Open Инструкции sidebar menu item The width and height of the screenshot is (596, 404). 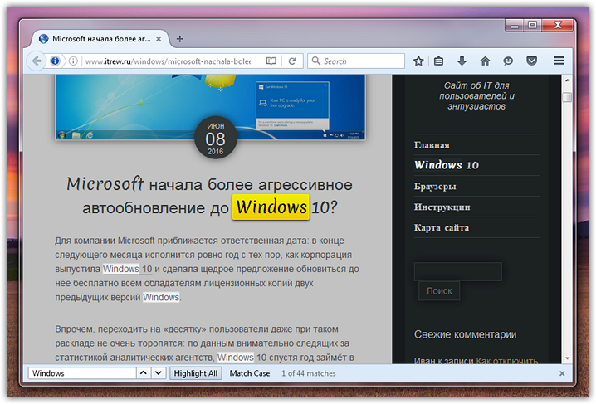[x=442, y=207]
